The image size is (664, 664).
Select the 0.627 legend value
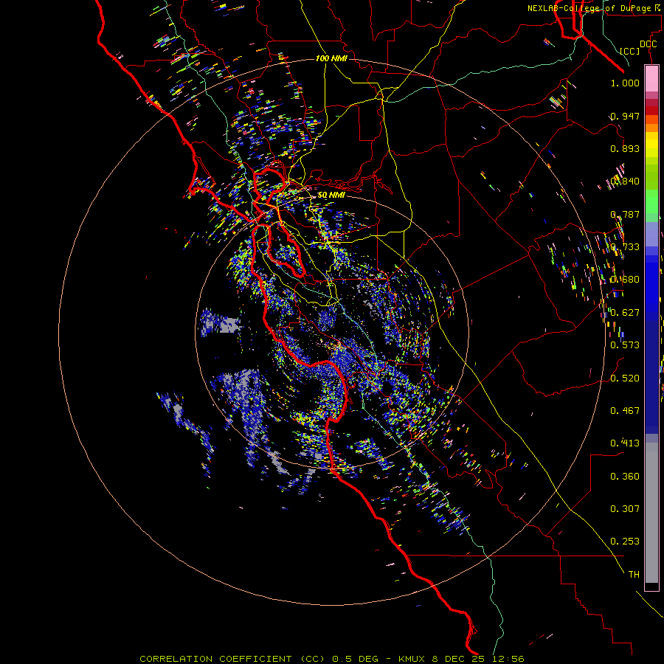625,313
